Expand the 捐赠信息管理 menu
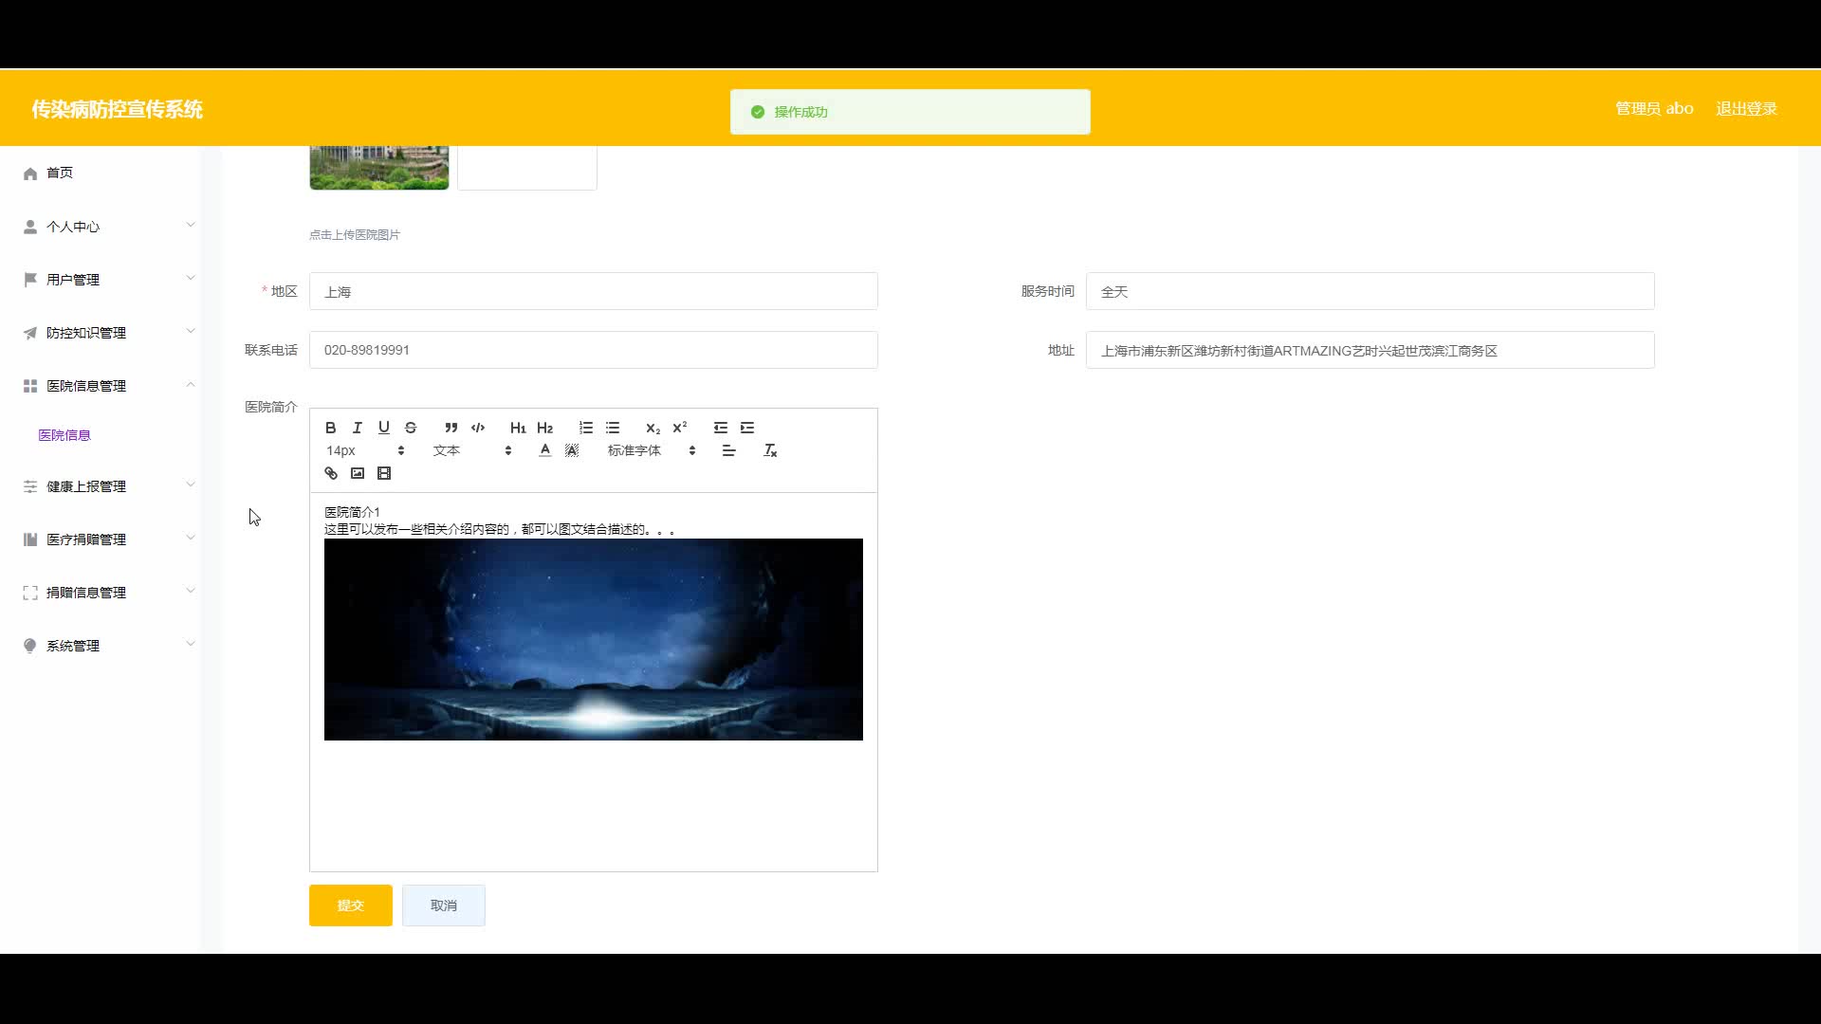1821x1024 pixels. 100,593
